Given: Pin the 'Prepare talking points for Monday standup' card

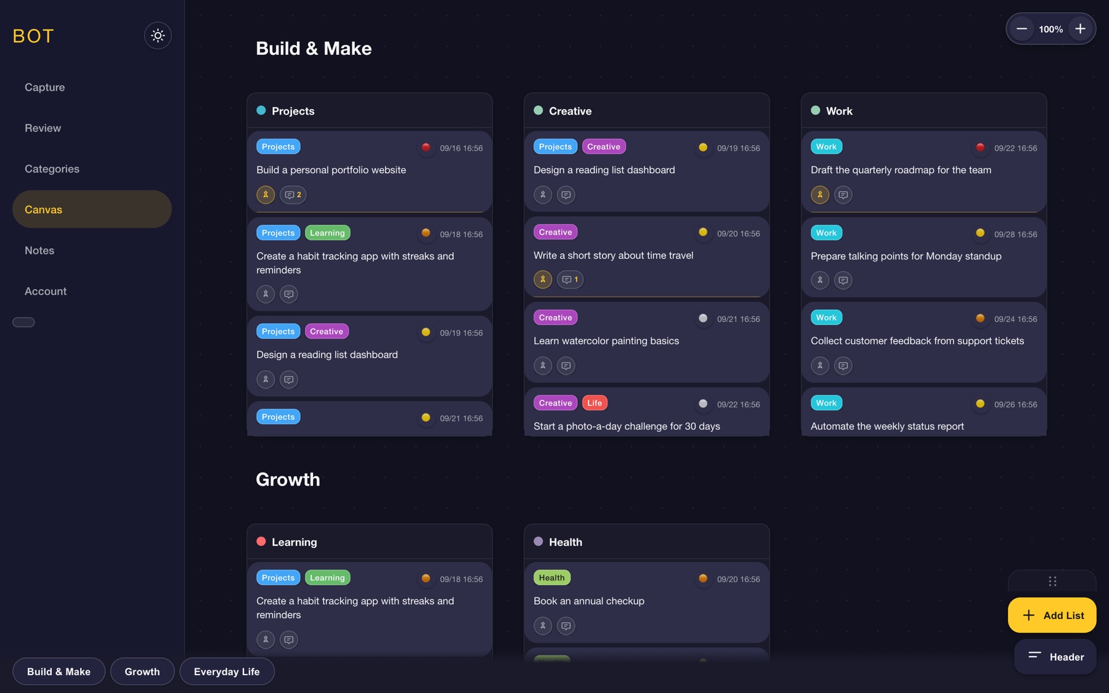Looking at the screenshot, I should tap(820, 280).
